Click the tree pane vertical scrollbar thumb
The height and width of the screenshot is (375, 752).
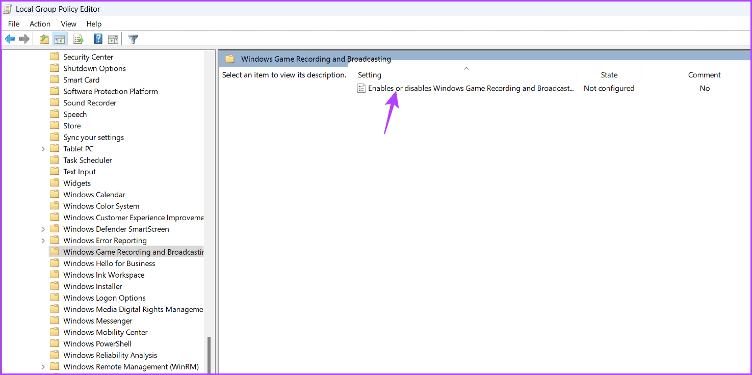click(209, 356)
